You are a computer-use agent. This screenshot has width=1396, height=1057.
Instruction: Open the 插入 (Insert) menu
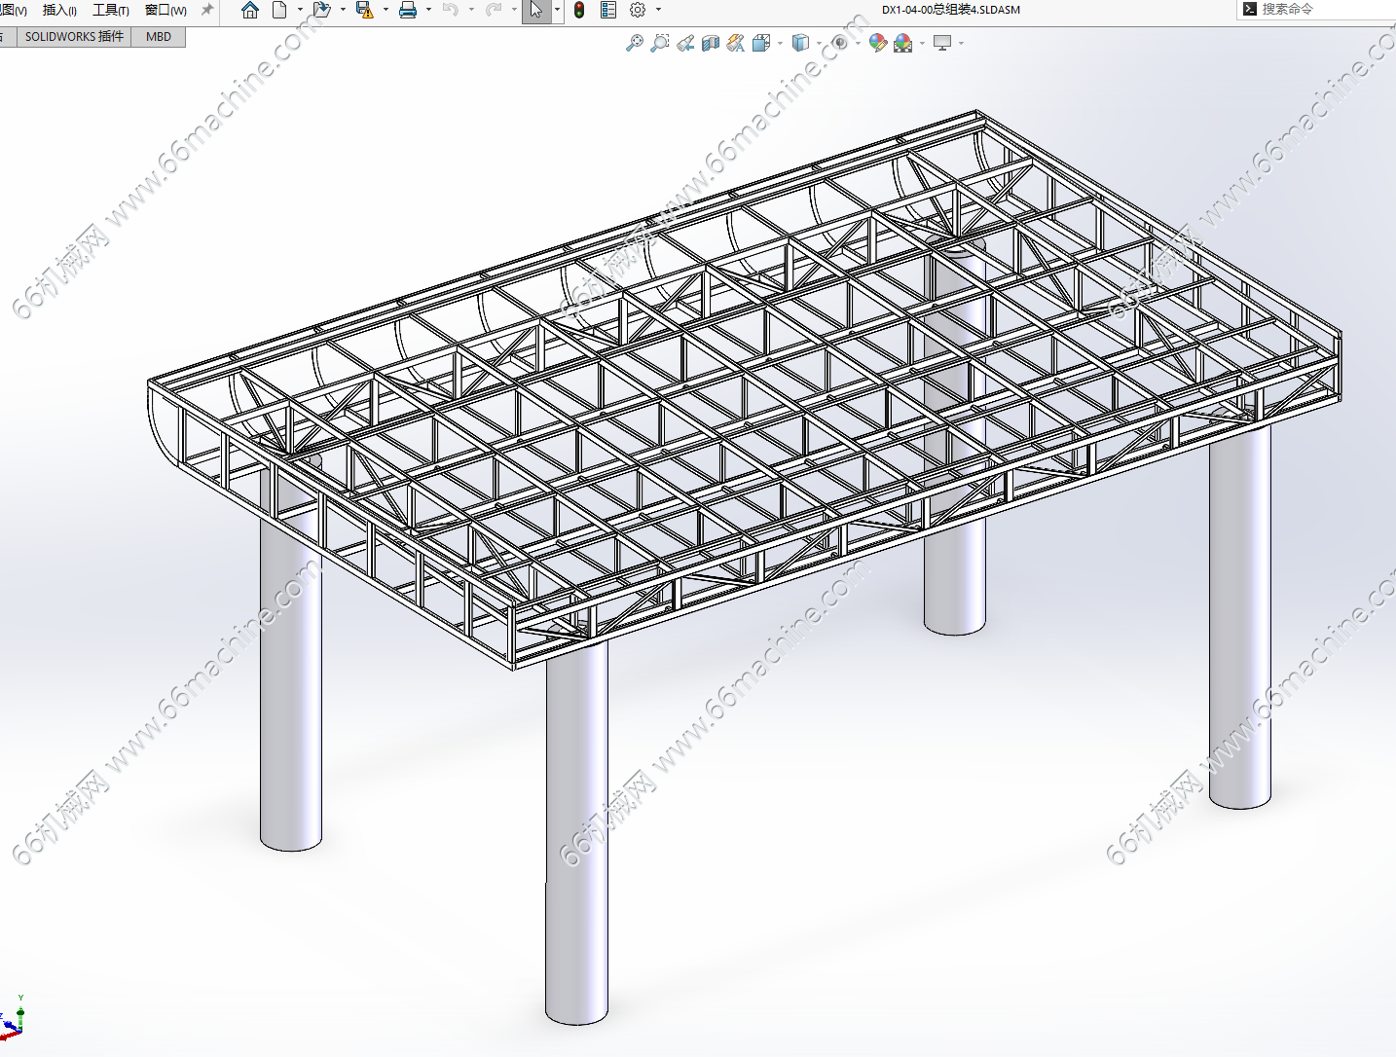pyautogui.click(x=59, y=10)
